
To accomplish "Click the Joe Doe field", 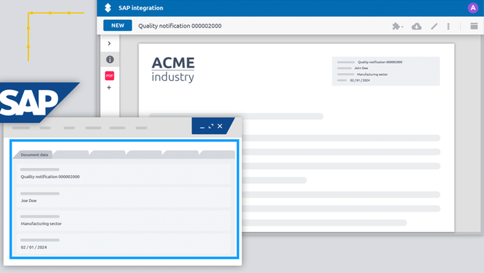I will tap(123, 198).
